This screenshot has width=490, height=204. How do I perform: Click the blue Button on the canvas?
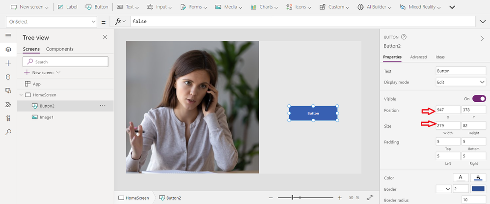(313, 113)
